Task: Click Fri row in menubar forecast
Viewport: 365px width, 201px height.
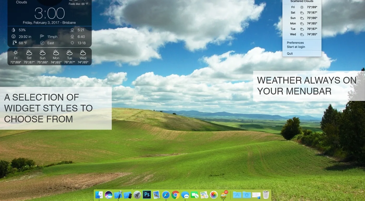Action: click(302, 7)
